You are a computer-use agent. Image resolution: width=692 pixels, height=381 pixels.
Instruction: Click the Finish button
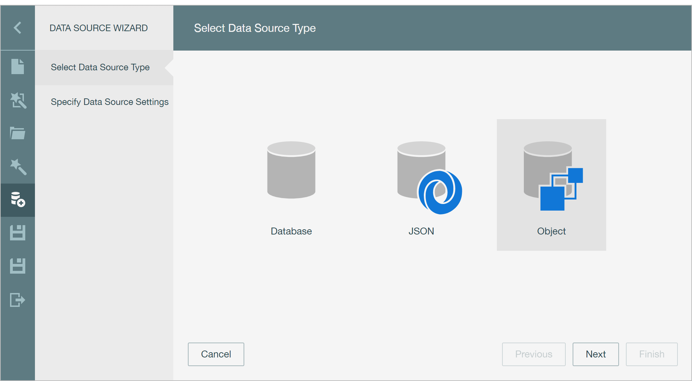pos(652,354)
